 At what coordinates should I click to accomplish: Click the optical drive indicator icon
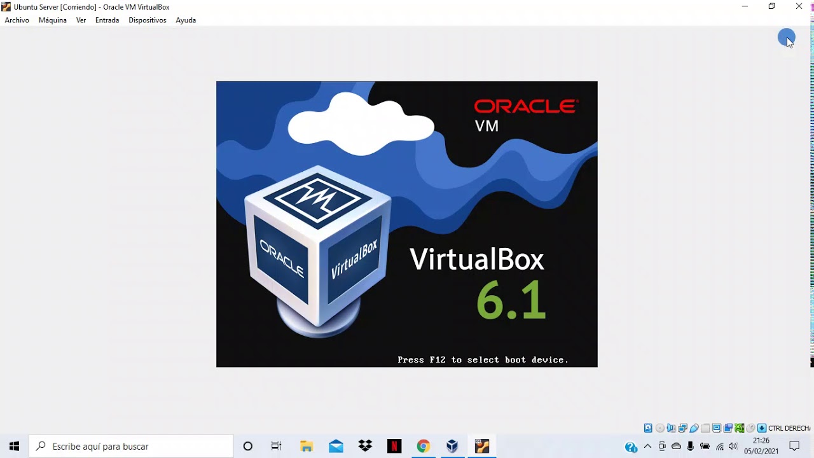coord(659,428)
